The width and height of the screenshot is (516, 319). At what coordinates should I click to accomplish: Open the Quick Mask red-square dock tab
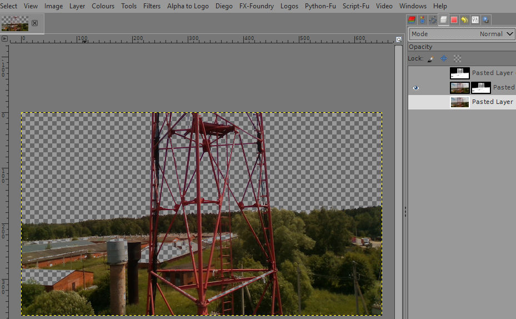[x=454, y=20]
